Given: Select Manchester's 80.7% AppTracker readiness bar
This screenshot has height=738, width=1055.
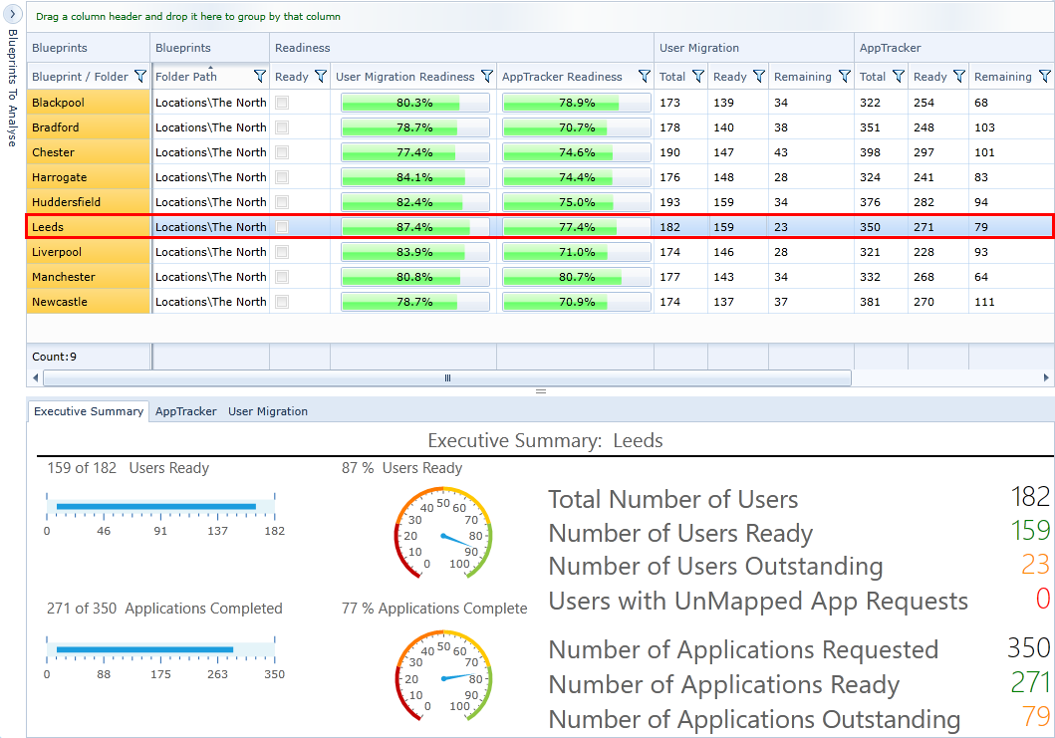Looking at the screenshot, I should [x=577, y=277].
